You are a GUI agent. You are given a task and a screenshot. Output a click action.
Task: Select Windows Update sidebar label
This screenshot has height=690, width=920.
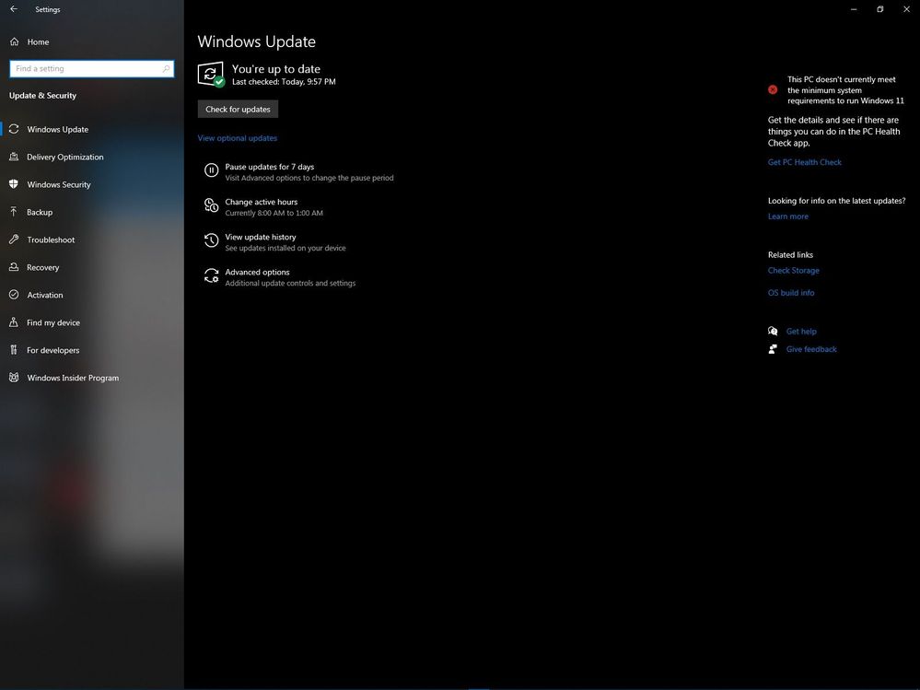[x=57, y=129]
